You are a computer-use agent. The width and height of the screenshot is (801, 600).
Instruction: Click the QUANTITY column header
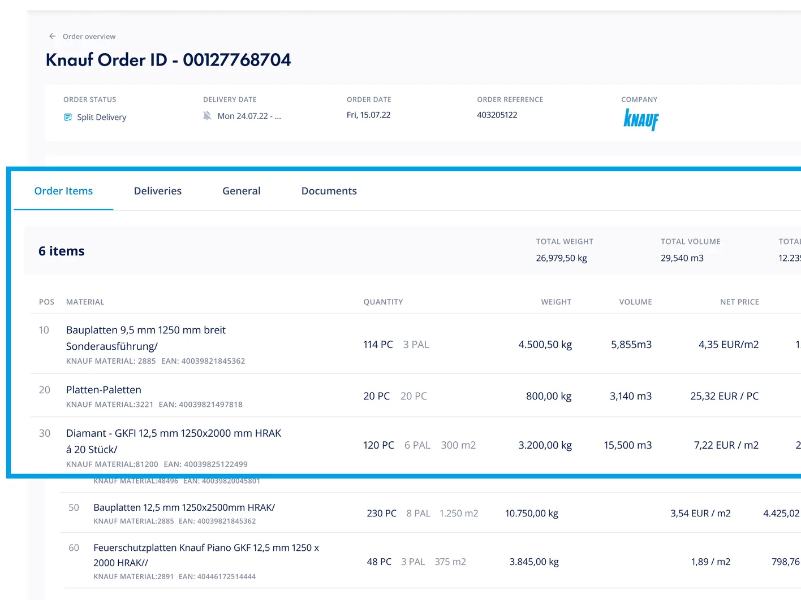[x=384, y=302]
